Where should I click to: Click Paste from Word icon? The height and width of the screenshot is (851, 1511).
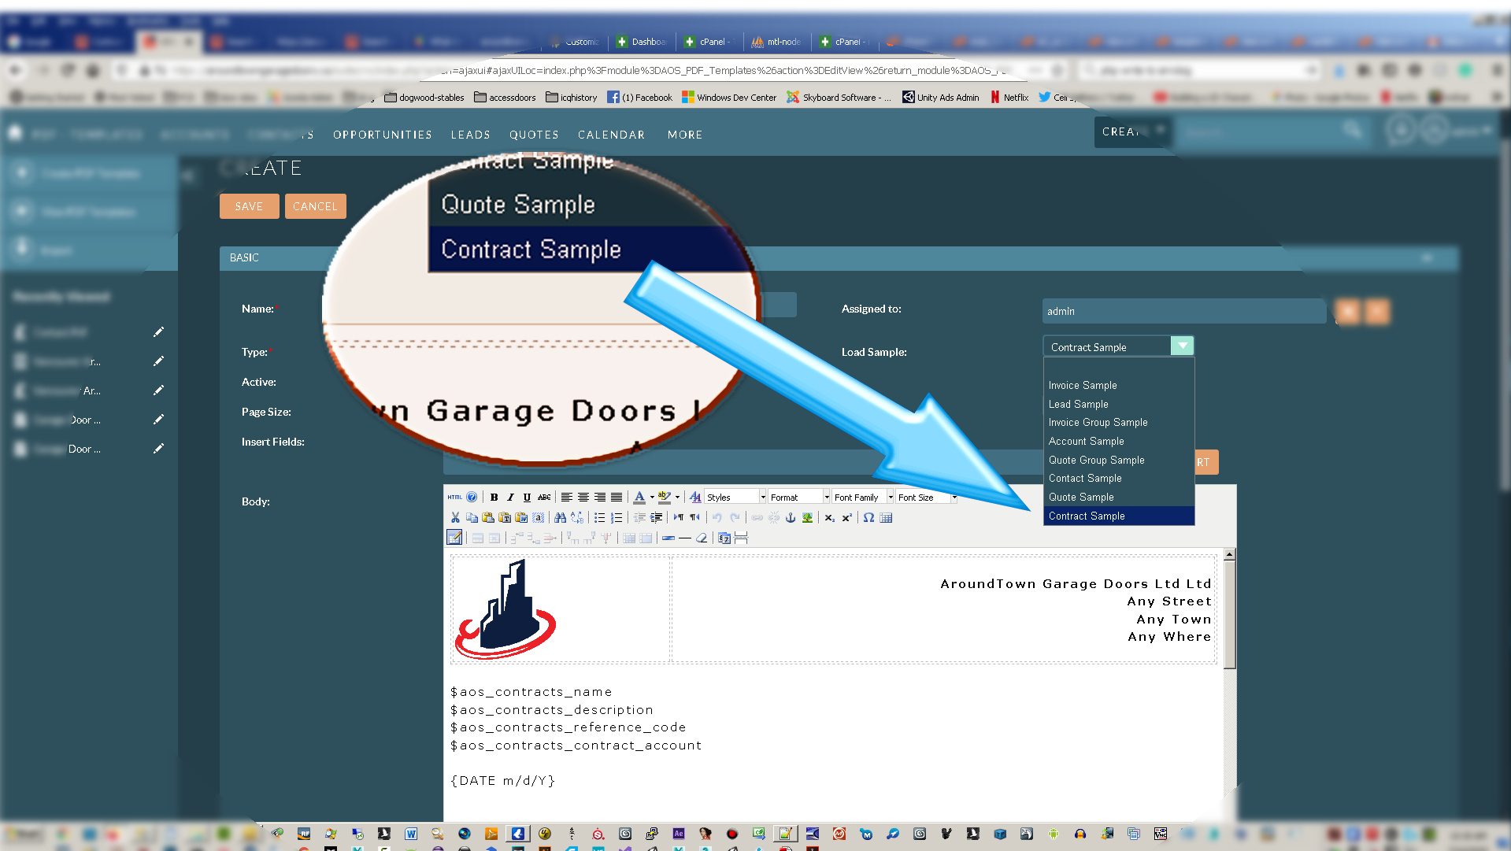[521, 518]
